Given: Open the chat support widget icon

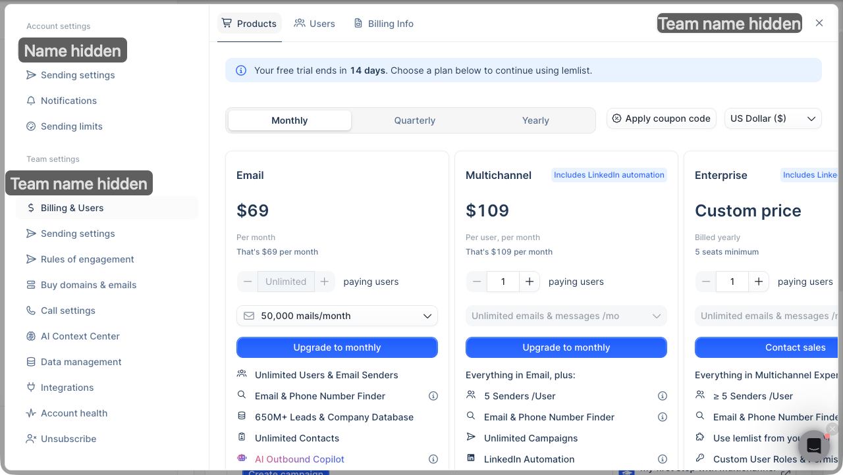Looking at the screenshot, I should pos(814,445).
